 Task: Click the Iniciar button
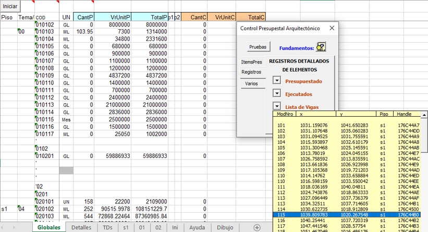(x=10, y=6)
